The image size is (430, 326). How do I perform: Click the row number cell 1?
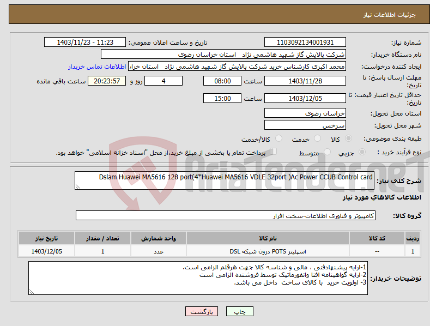[x=413, y=251]
